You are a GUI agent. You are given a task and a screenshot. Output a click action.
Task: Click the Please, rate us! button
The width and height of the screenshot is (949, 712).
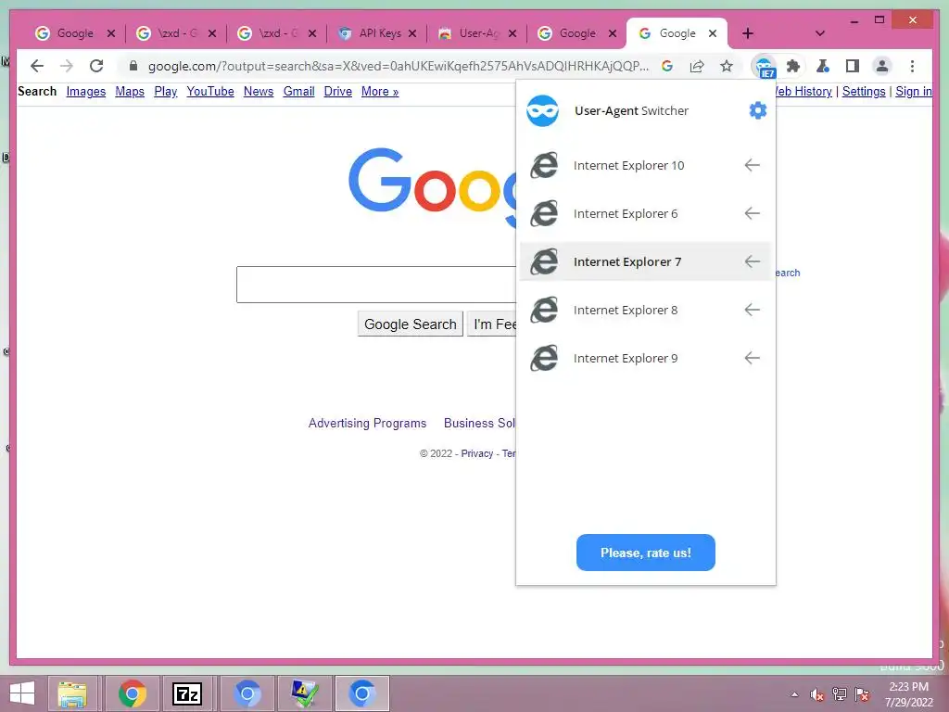click(x=646, y=553)
